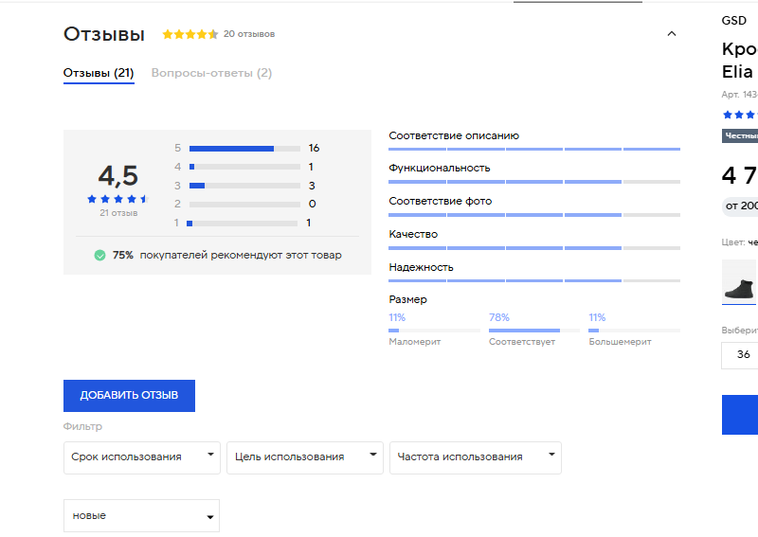The width and height of the screenshot is (758, 537).
Task: Choose shoe size 36
Action: coord(743,355)
